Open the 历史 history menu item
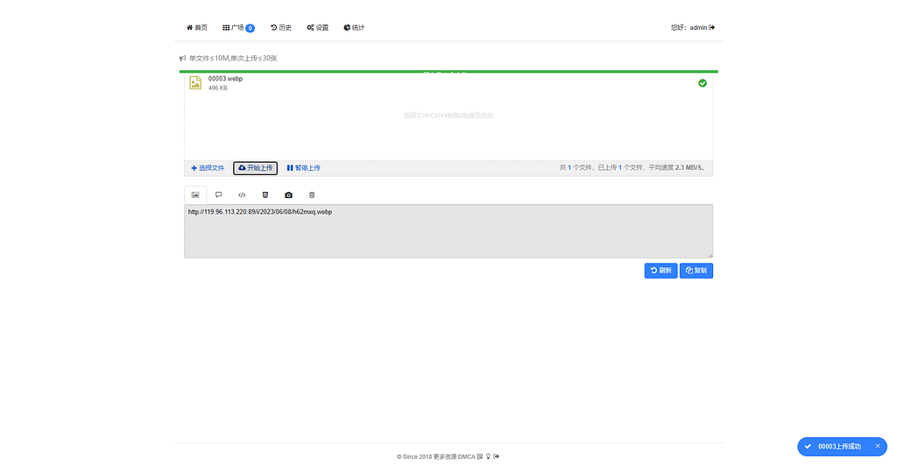Screen dimensions: 897x466 [x=281, y=27]
